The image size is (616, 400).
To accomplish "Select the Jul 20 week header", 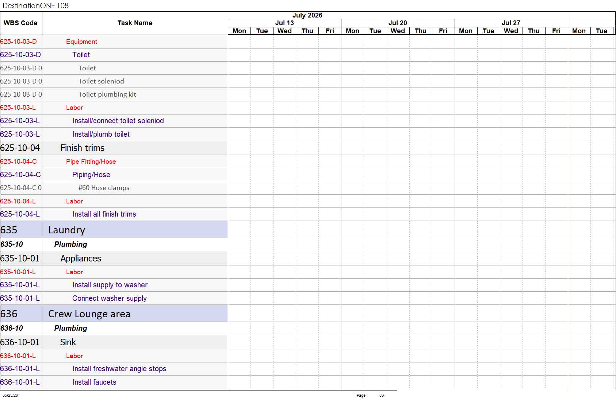I will pyautogui.click(x=398, y=23).
